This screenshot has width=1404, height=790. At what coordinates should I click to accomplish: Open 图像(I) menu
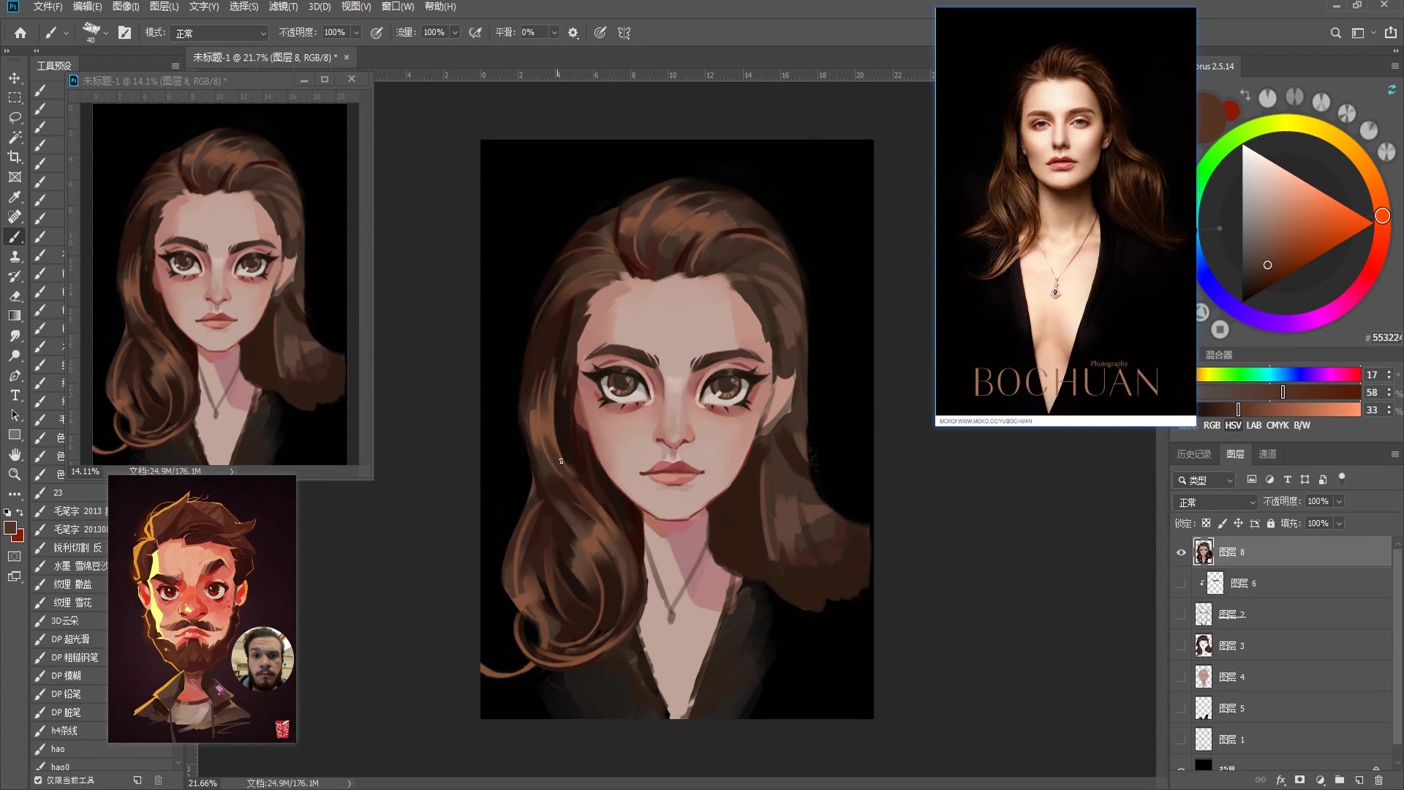coord(126,7)
